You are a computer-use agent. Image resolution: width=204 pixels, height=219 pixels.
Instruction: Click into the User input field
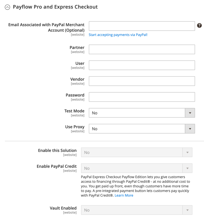[x=142, y=65]
